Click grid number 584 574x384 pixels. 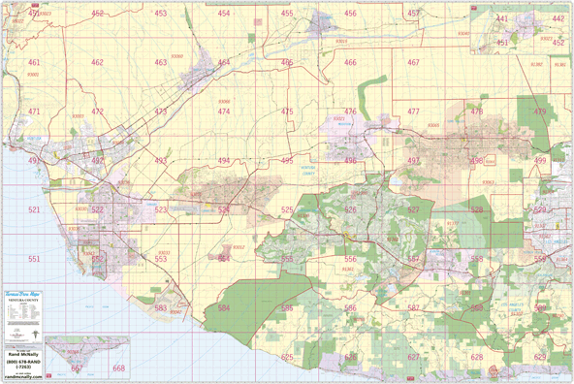224,307
